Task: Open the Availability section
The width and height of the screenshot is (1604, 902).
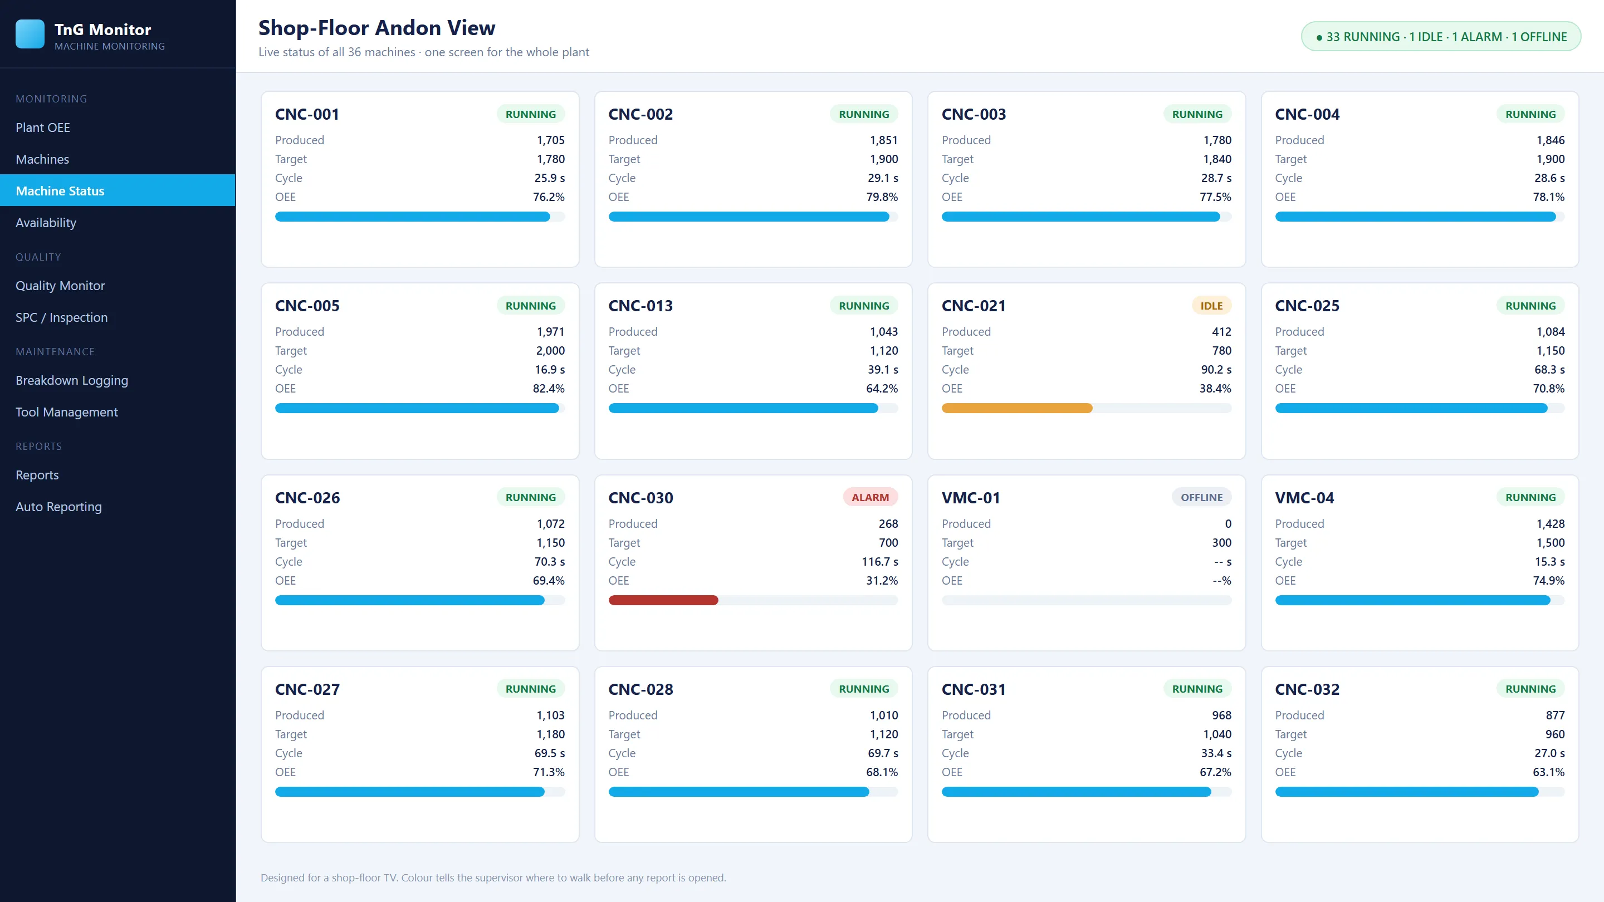Action: pos(118,222)
